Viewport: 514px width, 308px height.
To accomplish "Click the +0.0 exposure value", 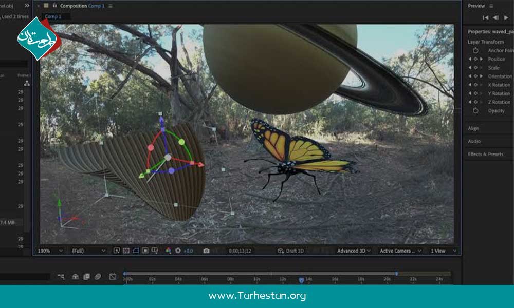I will point(188,251).
